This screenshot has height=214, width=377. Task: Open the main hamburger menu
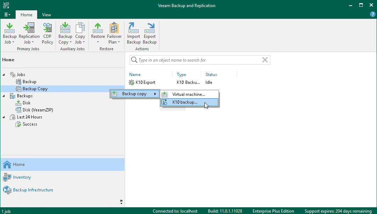coord(7,15)
